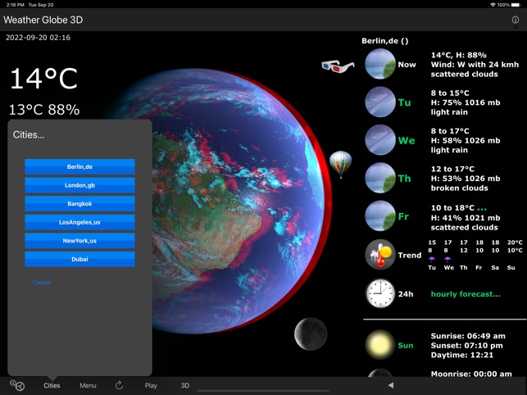527x395 pixels.
Task: Tap the Wi-Fi icon in status bar
Action: [493, 5]
